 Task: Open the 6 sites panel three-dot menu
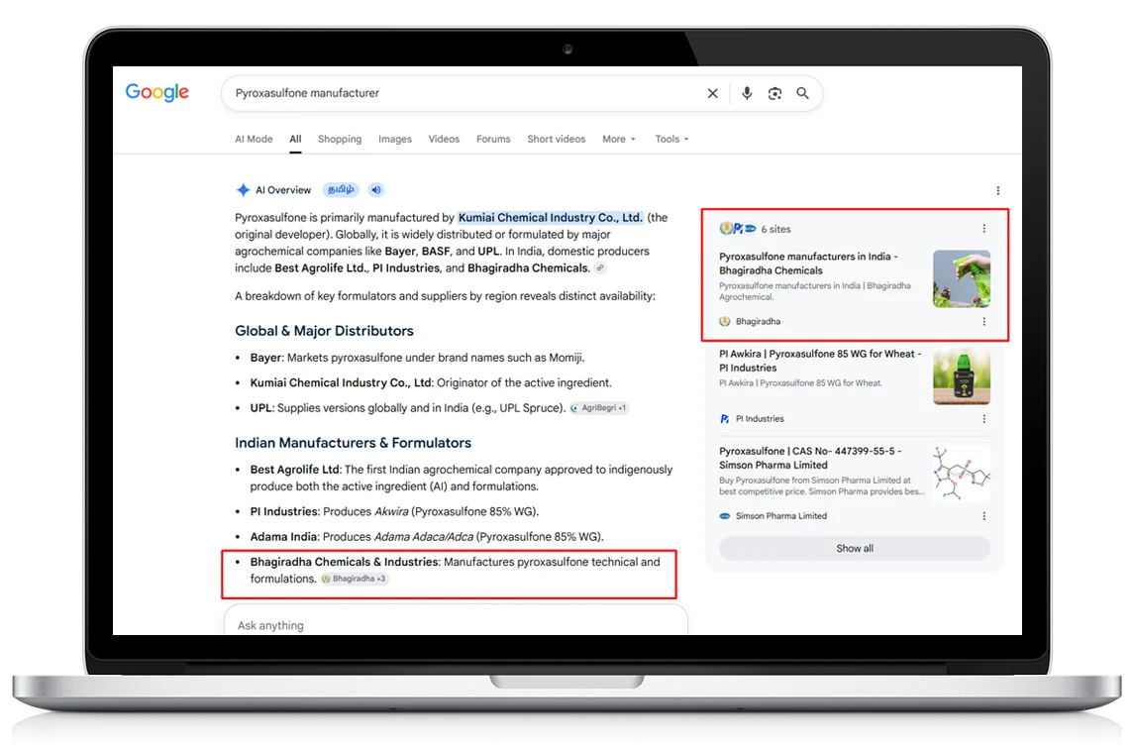pos(983,229)
